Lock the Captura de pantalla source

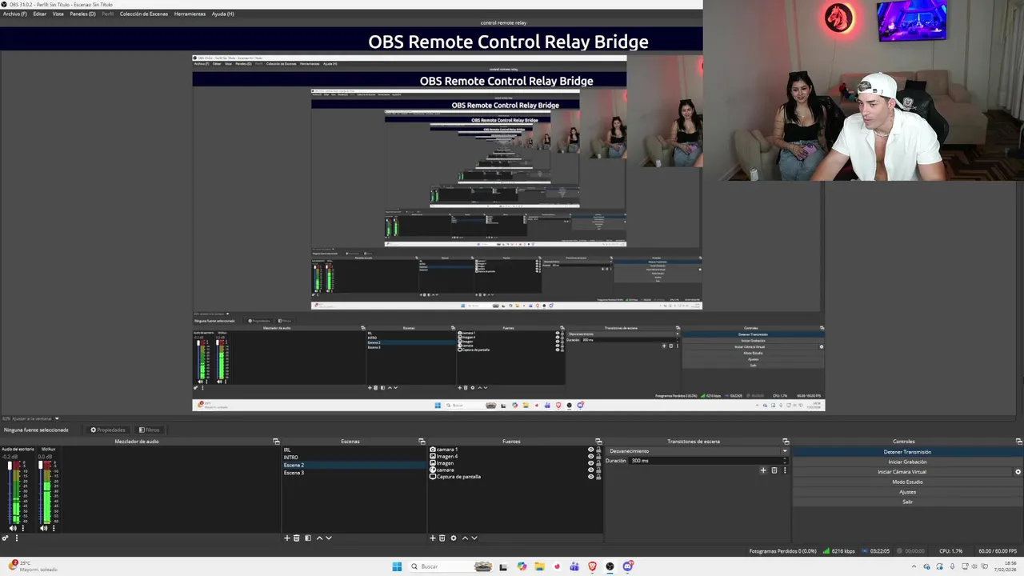[598, 477]
